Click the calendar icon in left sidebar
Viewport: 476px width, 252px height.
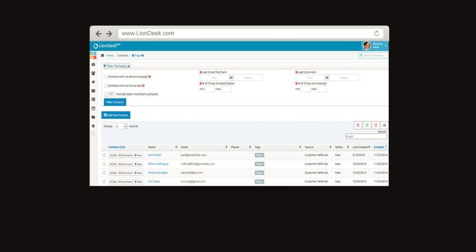point(93,108)
